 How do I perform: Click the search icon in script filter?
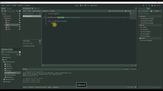40,13
